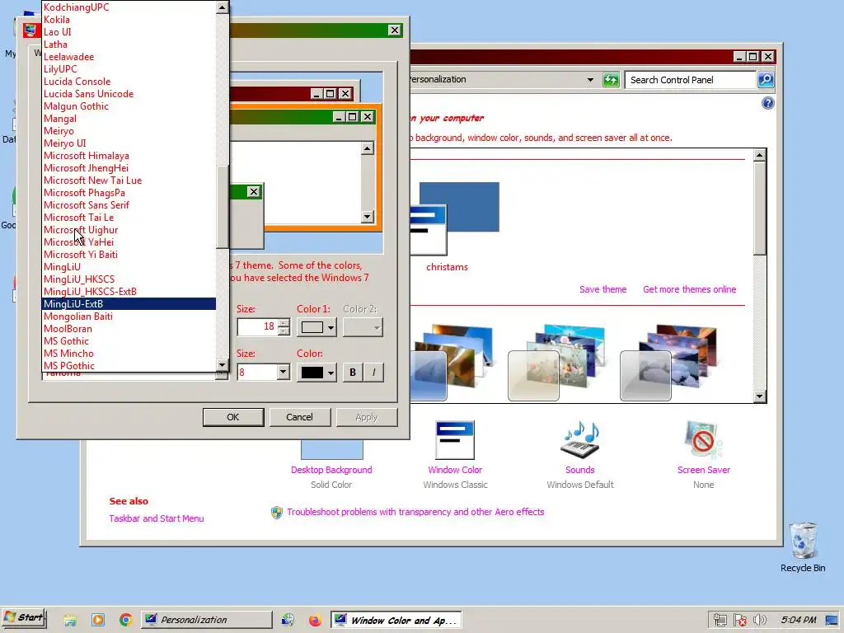Click the item Size stepper arrows

(x=284, y=326)
